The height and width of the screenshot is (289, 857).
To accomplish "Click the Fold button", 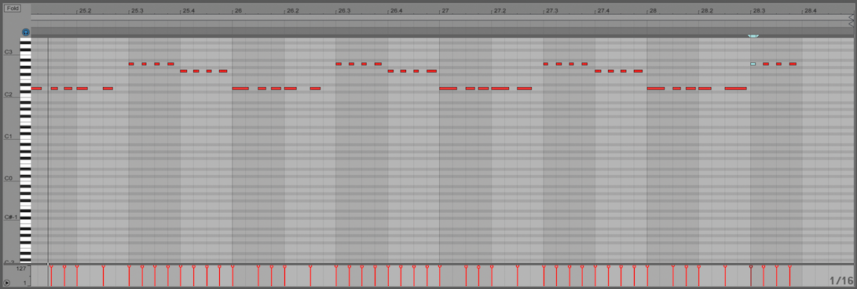I will pos(13,8).
